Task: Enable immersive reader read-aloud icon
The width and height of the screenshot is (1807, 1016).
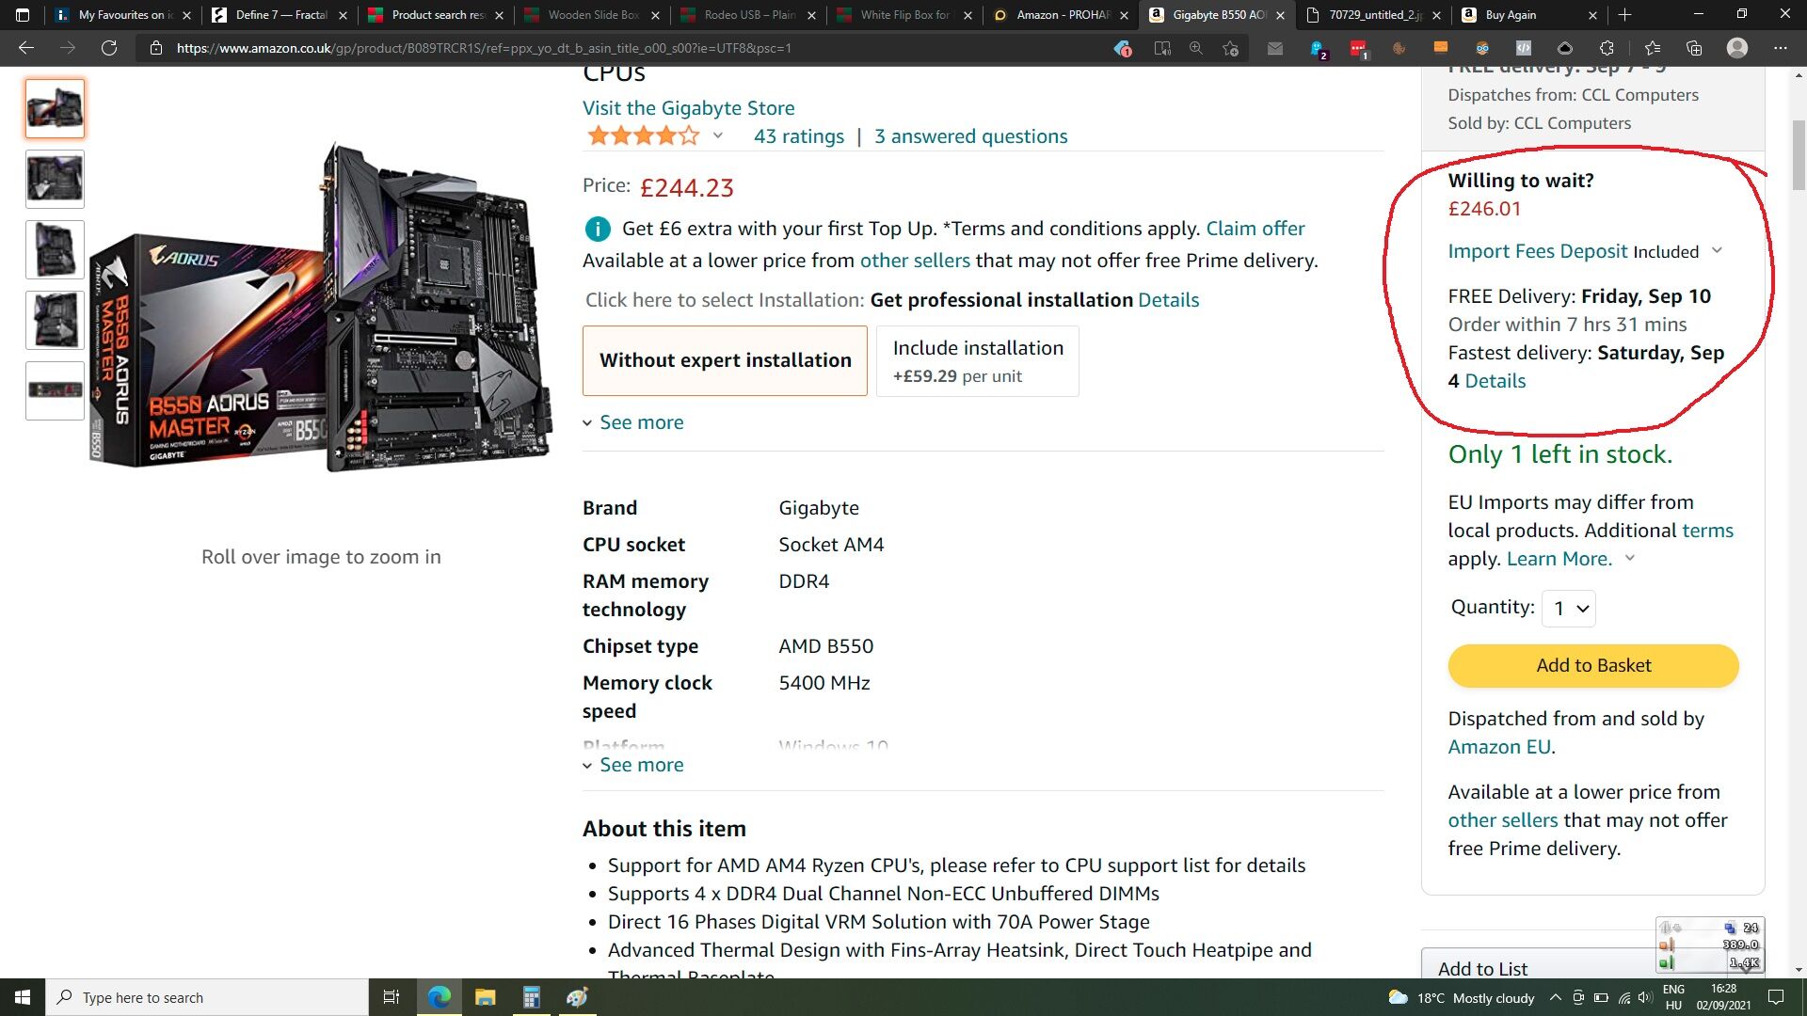Action: click(1162, 48)
